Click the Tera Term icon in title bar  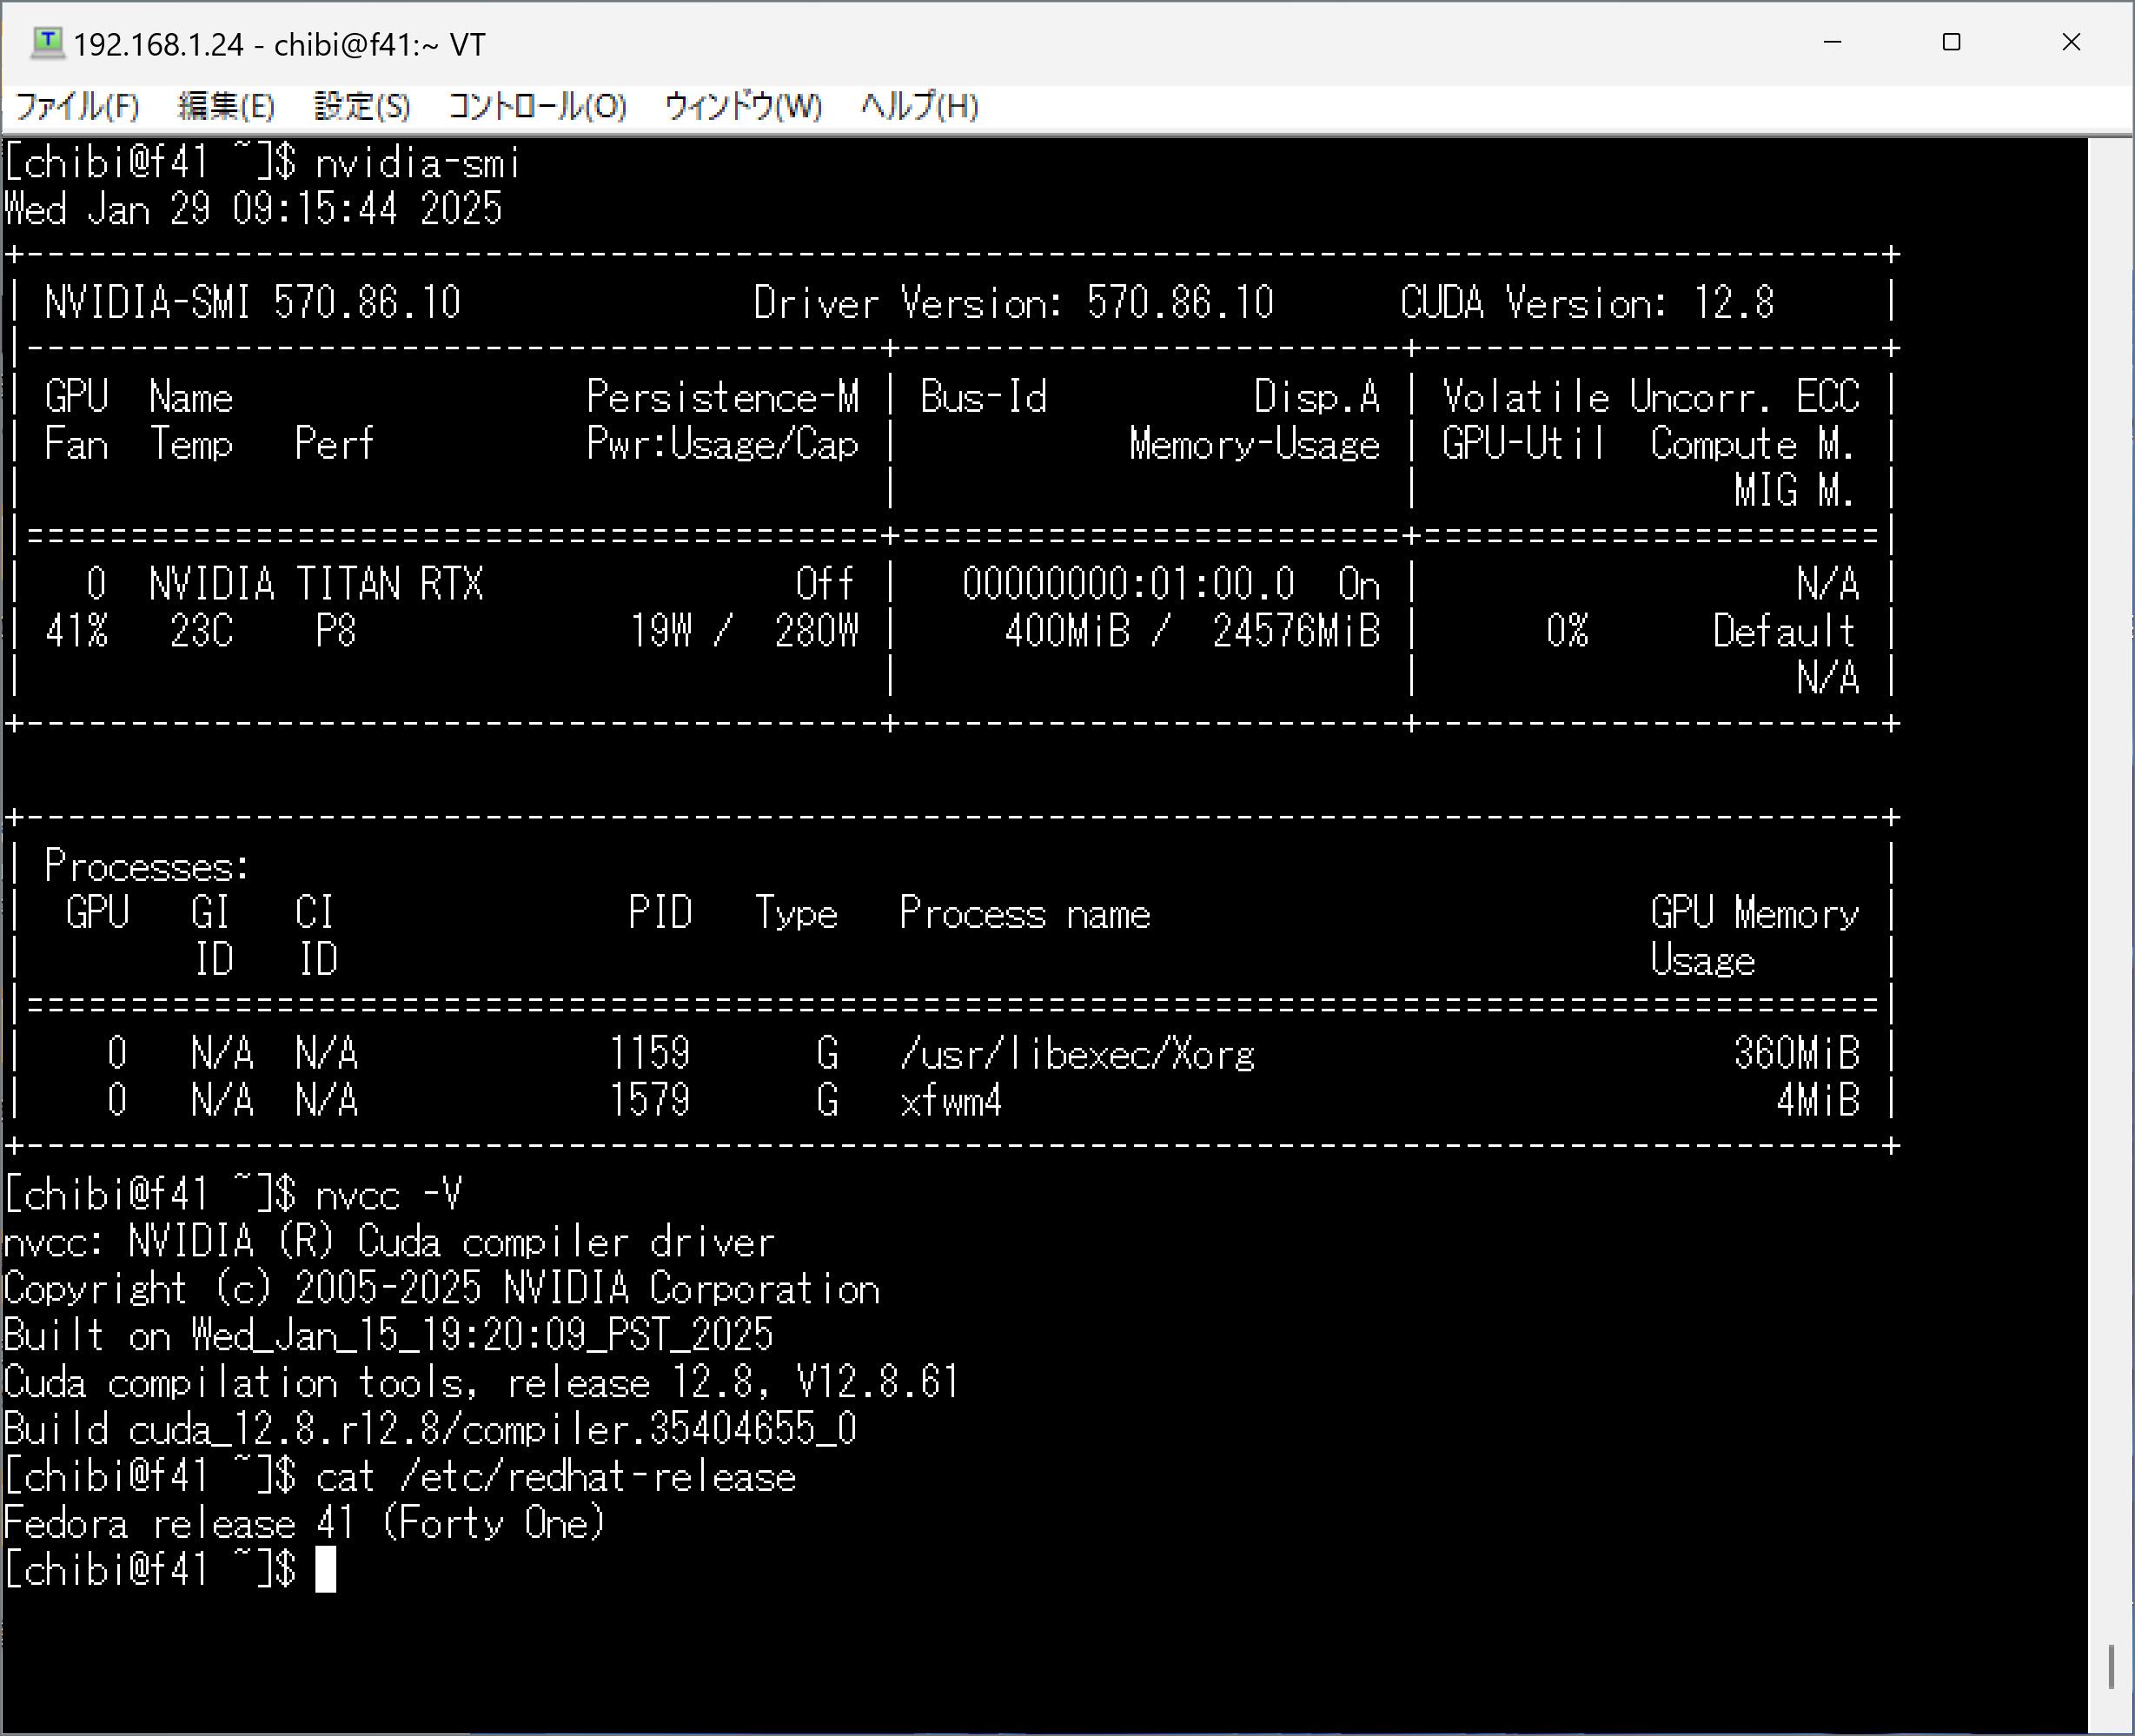pos(47,43)
